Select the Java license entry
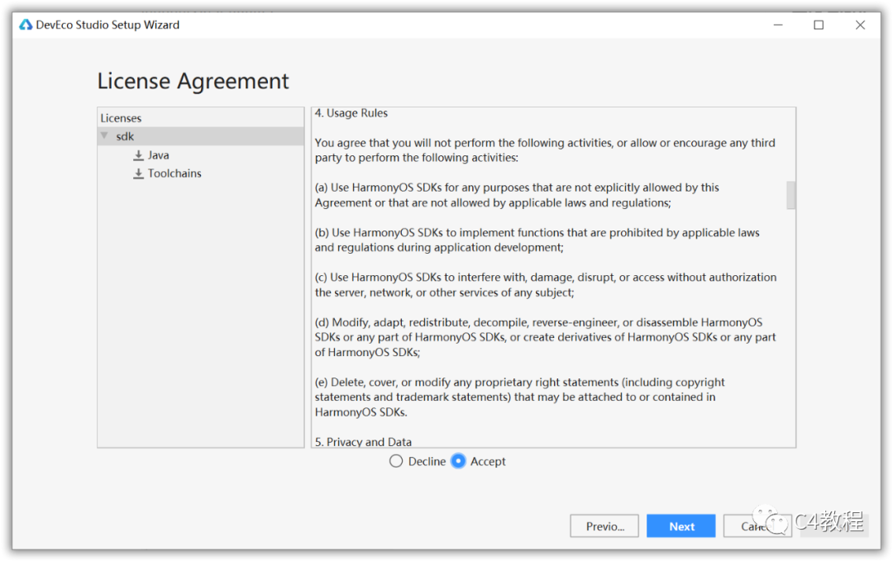Screen dimensions: 893x561 (x=158, y=155)
